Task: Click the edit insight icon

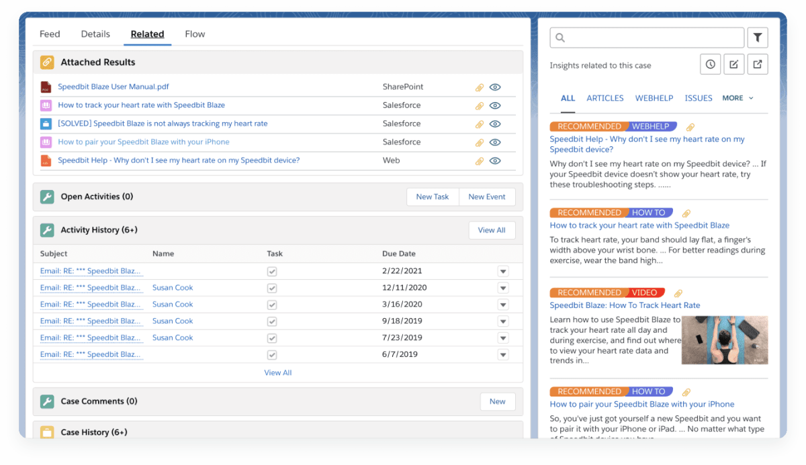Action: pyautogui.click(x=733, y=64)
